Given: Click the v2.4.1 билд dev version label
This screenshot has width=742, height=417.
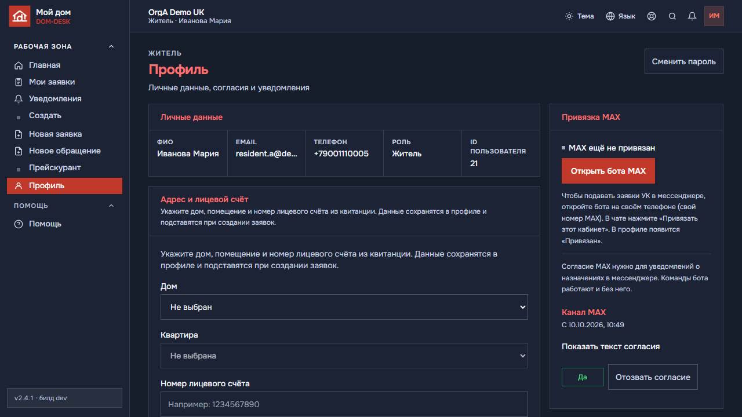Looking at the screenshot, I should pos(64,398).
